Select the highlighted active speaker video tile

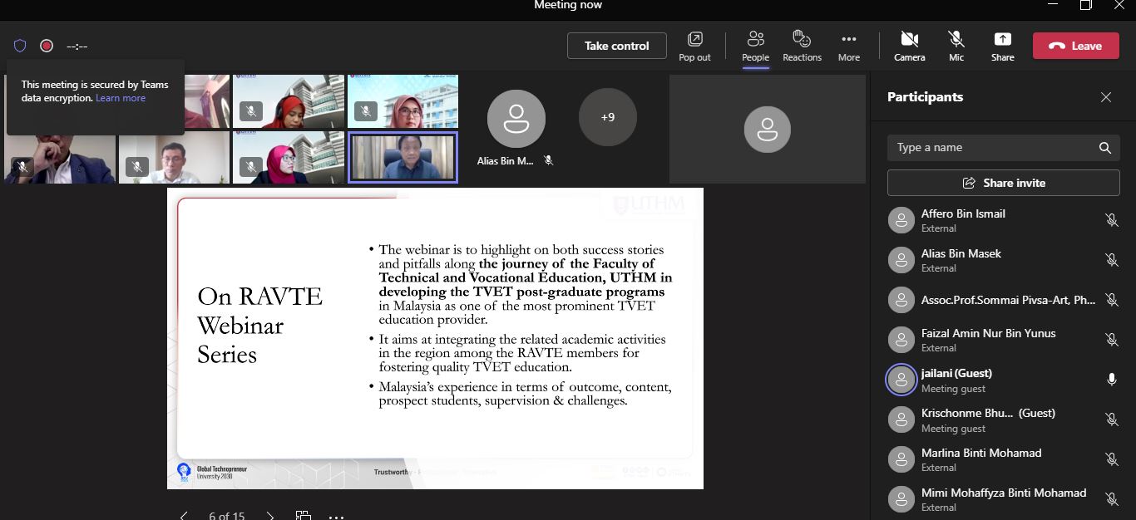(403, 158)
